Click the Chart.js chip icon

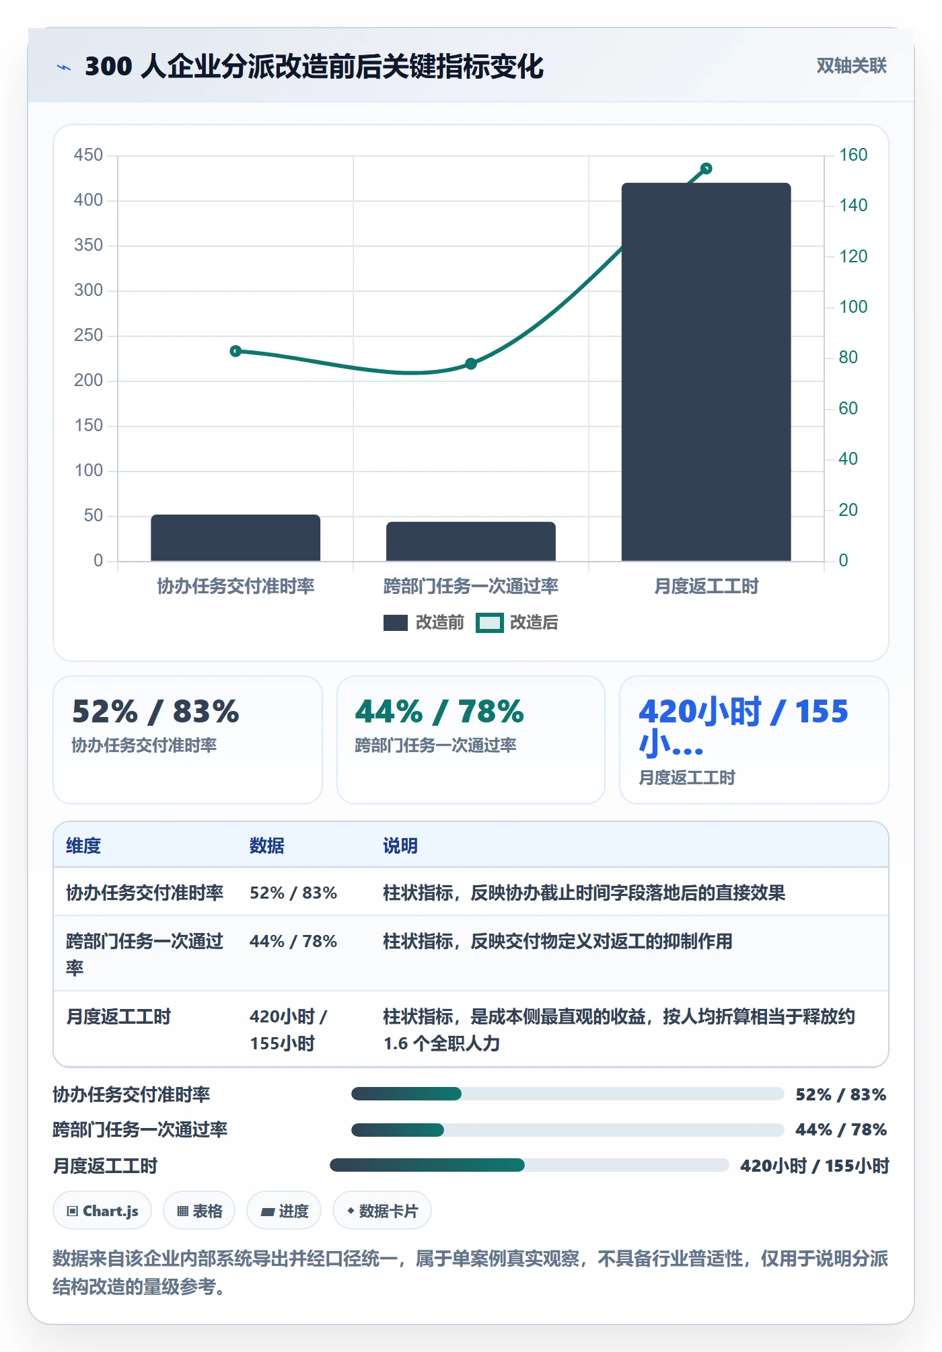coord(73,1211)
